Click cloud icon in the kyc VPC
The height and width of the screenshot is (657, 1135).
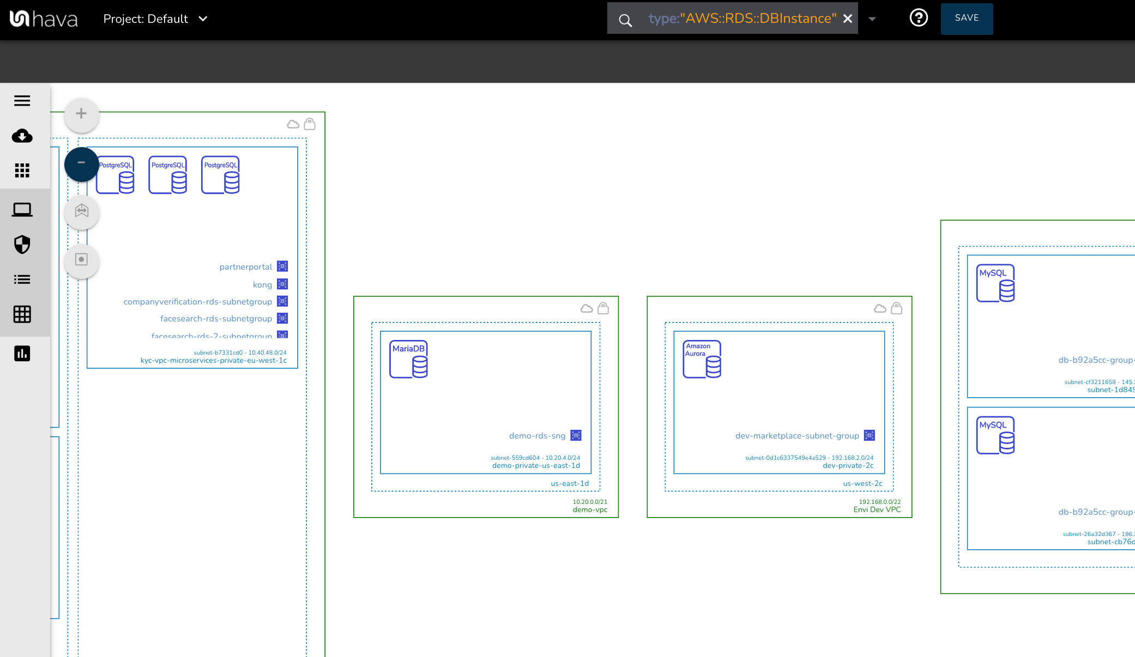293,125
